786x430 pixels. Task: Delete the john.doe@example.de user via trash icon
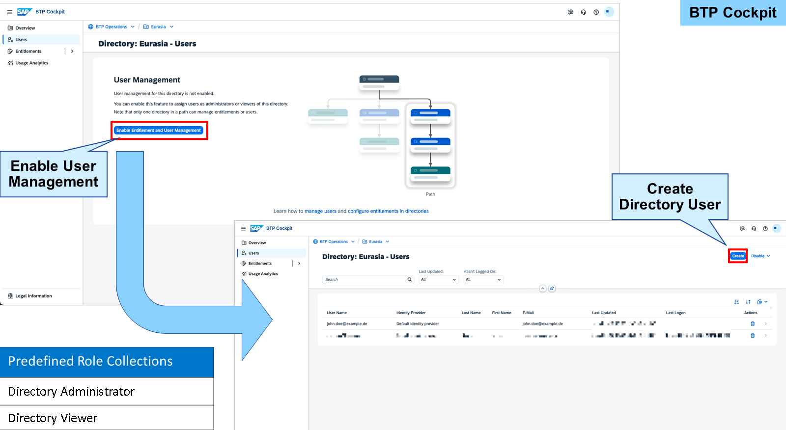point(753,324)
